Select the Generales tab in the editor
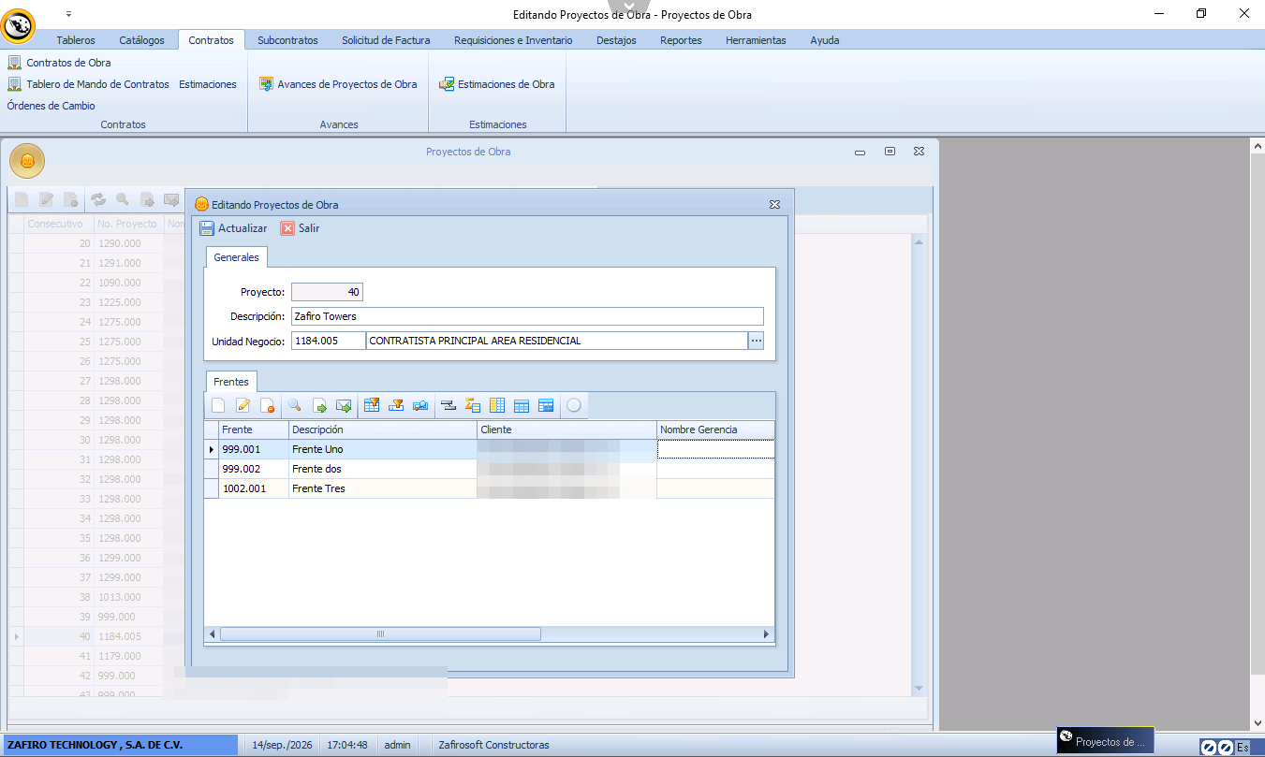The image size is (1265, 757). (x=236, y=257)
